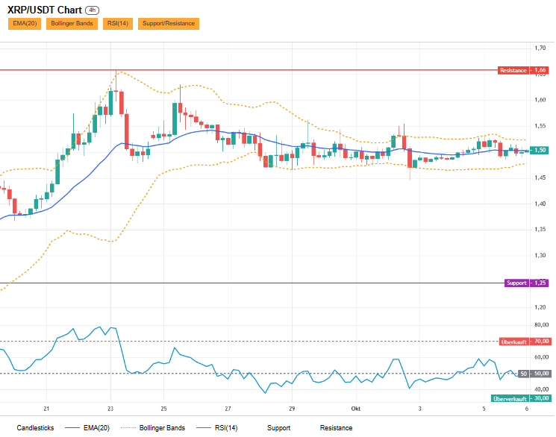Click the 25 date axis label
This screenshot has height=437, width=556.
[x=164, y=409]
